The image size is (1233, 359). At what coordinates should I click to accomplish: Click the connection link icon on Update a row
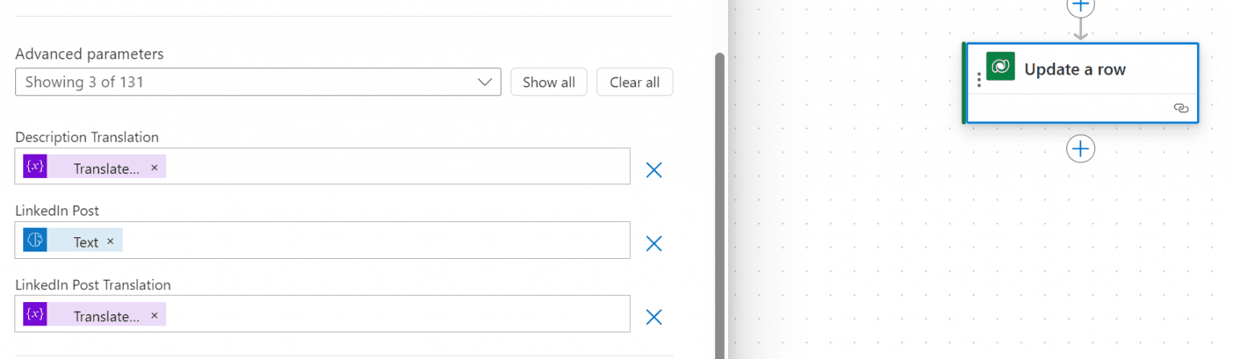[x=1181, y=108]
